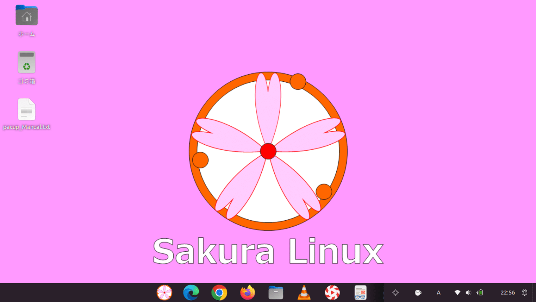Open the Sakura Linux application launcher

pos(164,292)
